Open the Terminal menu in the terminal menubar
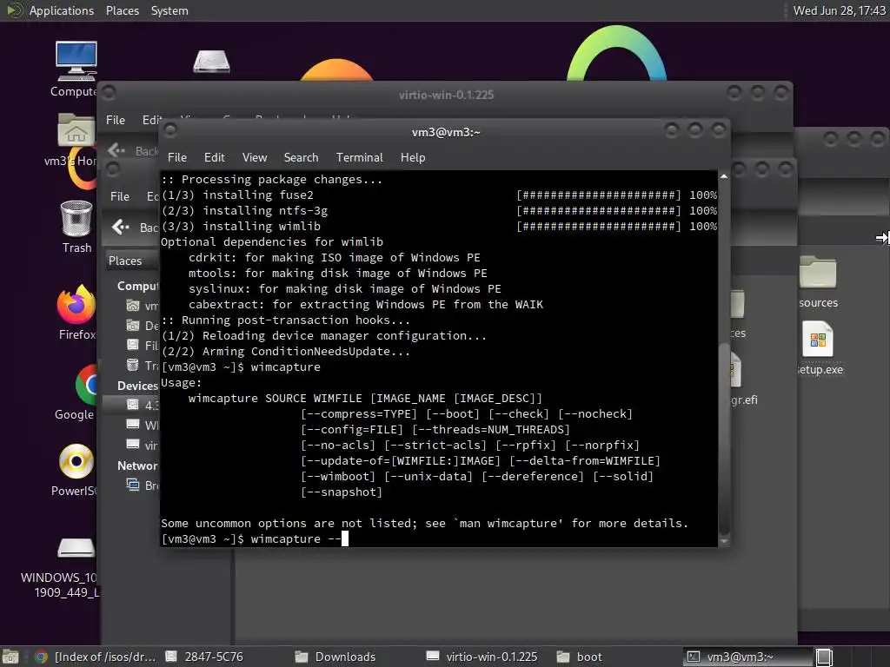890x667 pixels. point(359,158)
